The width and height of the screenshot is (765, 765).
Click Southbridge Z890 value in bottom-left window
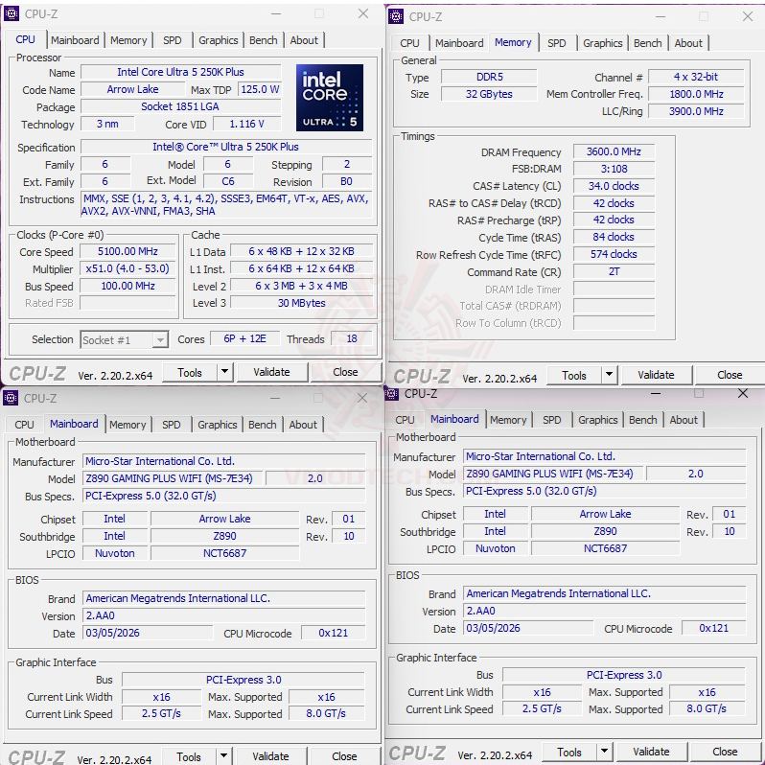225,536
